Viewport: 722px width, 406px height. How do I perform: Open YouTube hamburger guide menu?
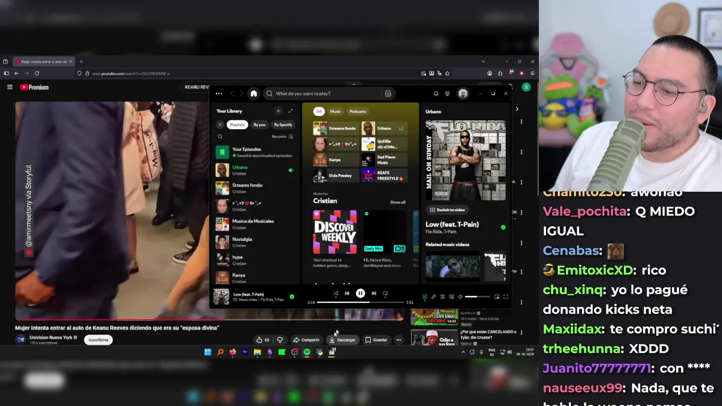click(10, 87)
